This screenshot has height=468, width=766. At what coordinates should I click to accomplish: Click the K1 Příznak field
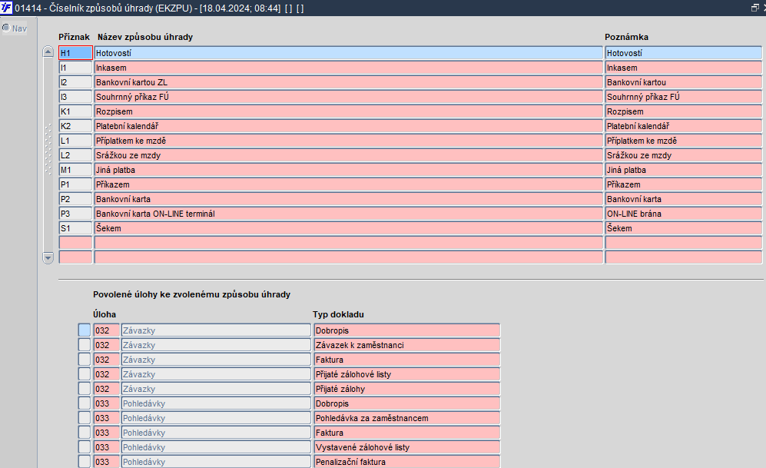click(76, 111)
